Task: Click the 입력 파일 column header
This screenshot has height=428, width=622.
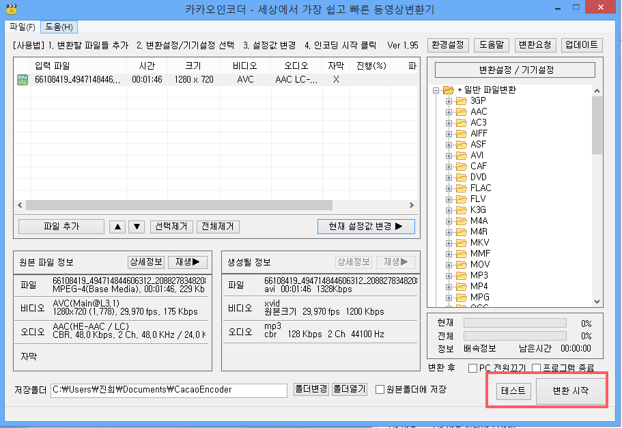Action: pyautogui.click(x=78, y=66)
